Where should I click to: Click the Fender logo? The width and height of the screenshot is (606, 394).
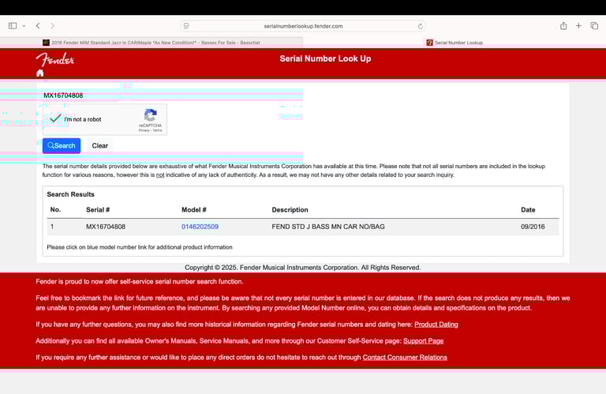coord(55,59)
